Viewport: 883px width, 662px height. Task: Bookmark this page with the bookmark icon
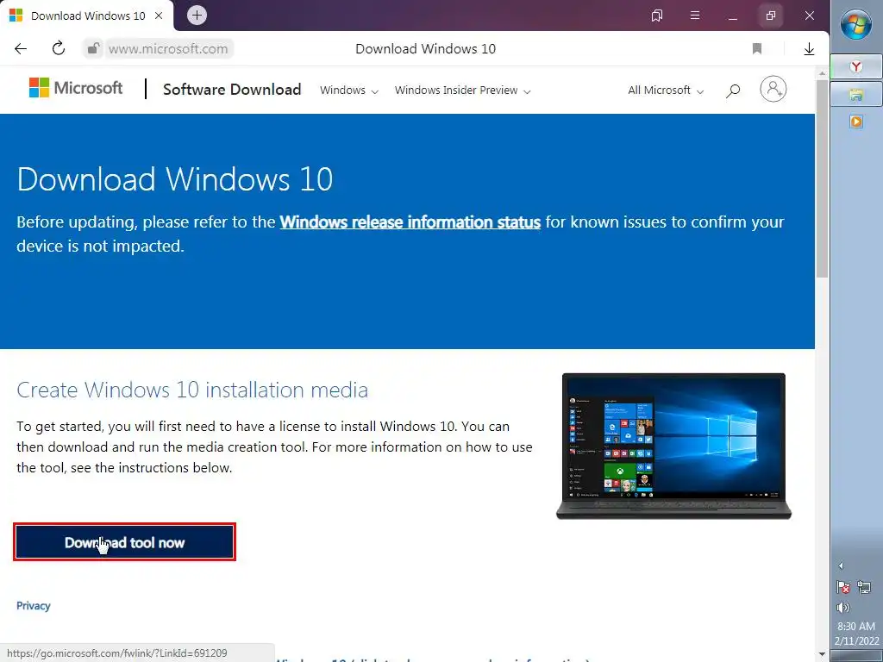[x=757, y=49]
